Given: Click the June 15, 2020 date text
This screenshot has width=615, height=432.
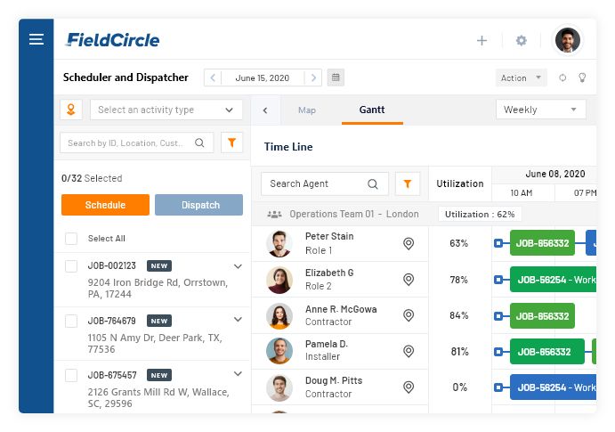Looking at the screenshot, I should point(262,78).
